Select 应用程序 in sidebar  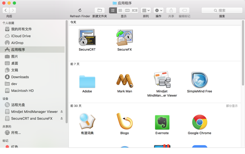tap(32, 50)
